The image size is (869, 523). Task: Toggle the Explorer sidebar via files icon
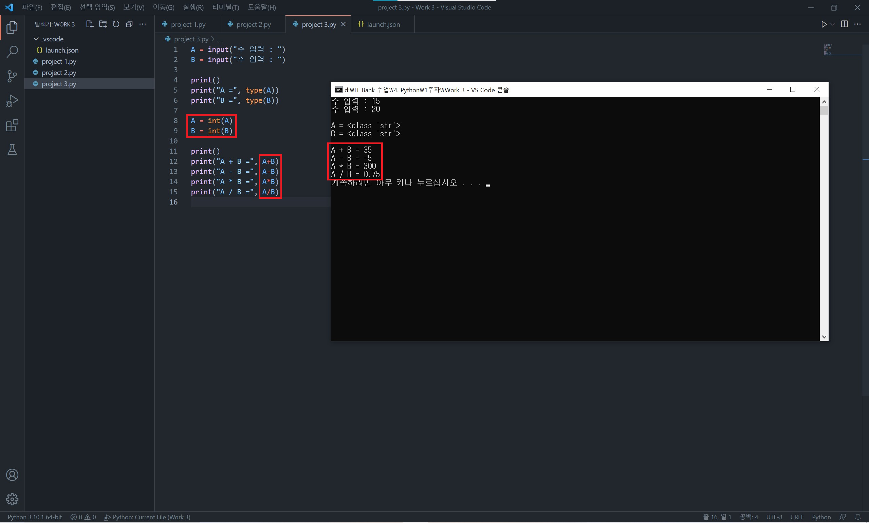(x=12, y=27)
